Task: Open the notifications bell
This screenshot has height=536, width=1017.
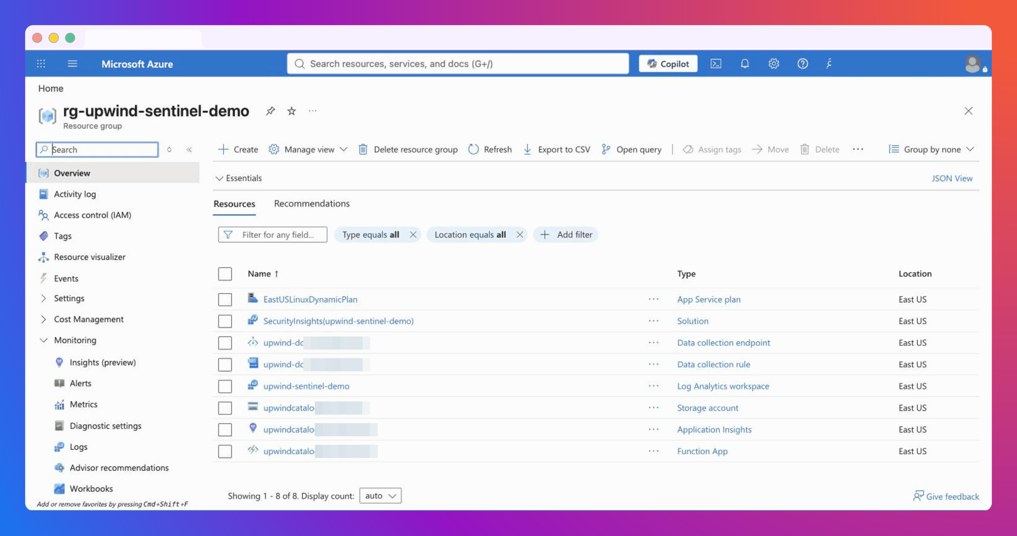Action: click(745, 64)
